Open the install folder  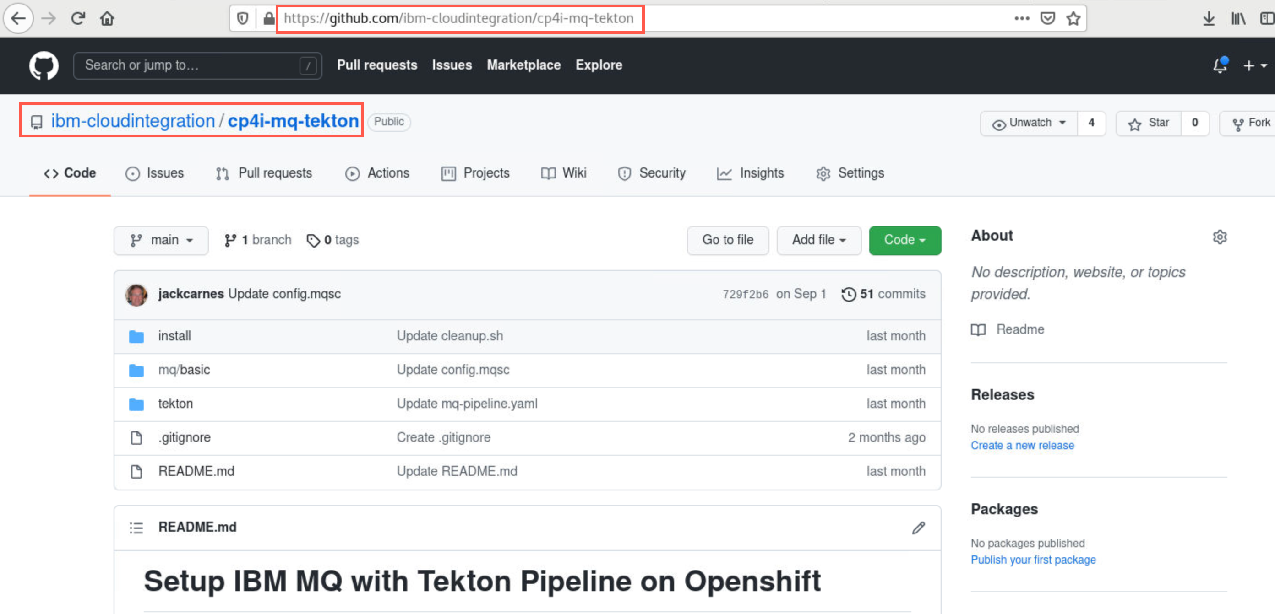(175, 336)
